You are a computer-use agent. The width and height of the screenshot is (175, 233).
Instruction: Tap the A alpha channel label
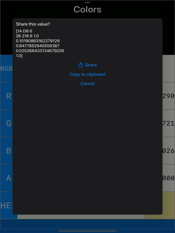tap(9, 178)
